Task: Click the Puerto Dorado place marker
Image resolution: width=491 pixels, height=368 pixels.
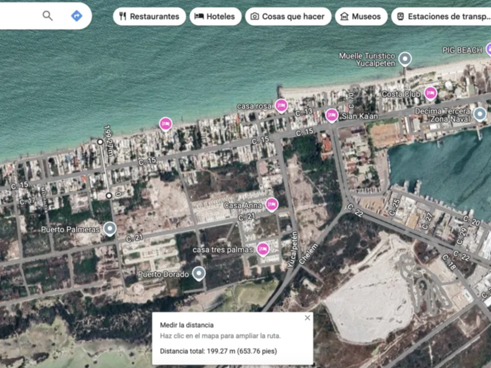Action: [199, 273]
